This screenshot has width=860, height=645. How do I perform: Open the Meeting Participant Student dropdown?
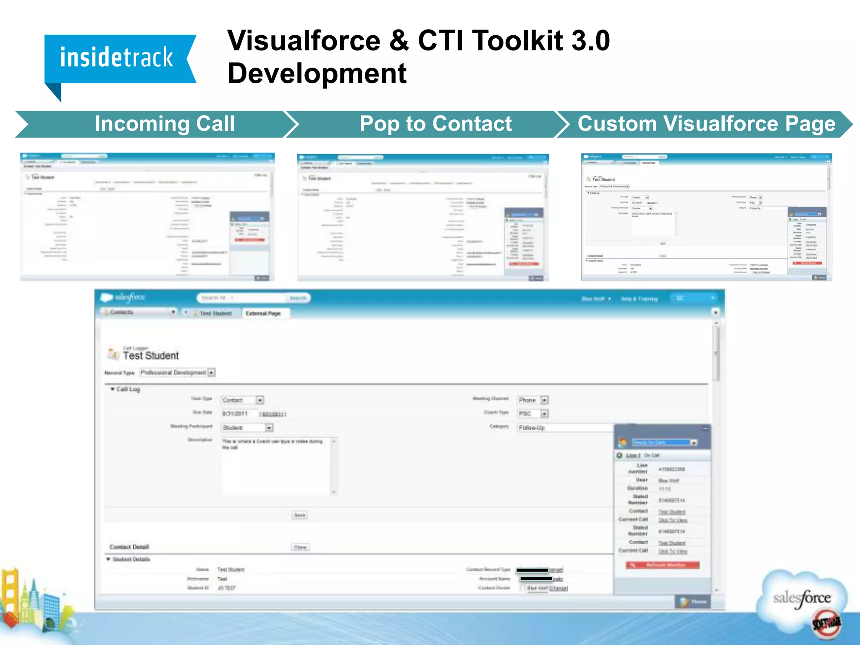pyautogui.click(x=269, y=427)
